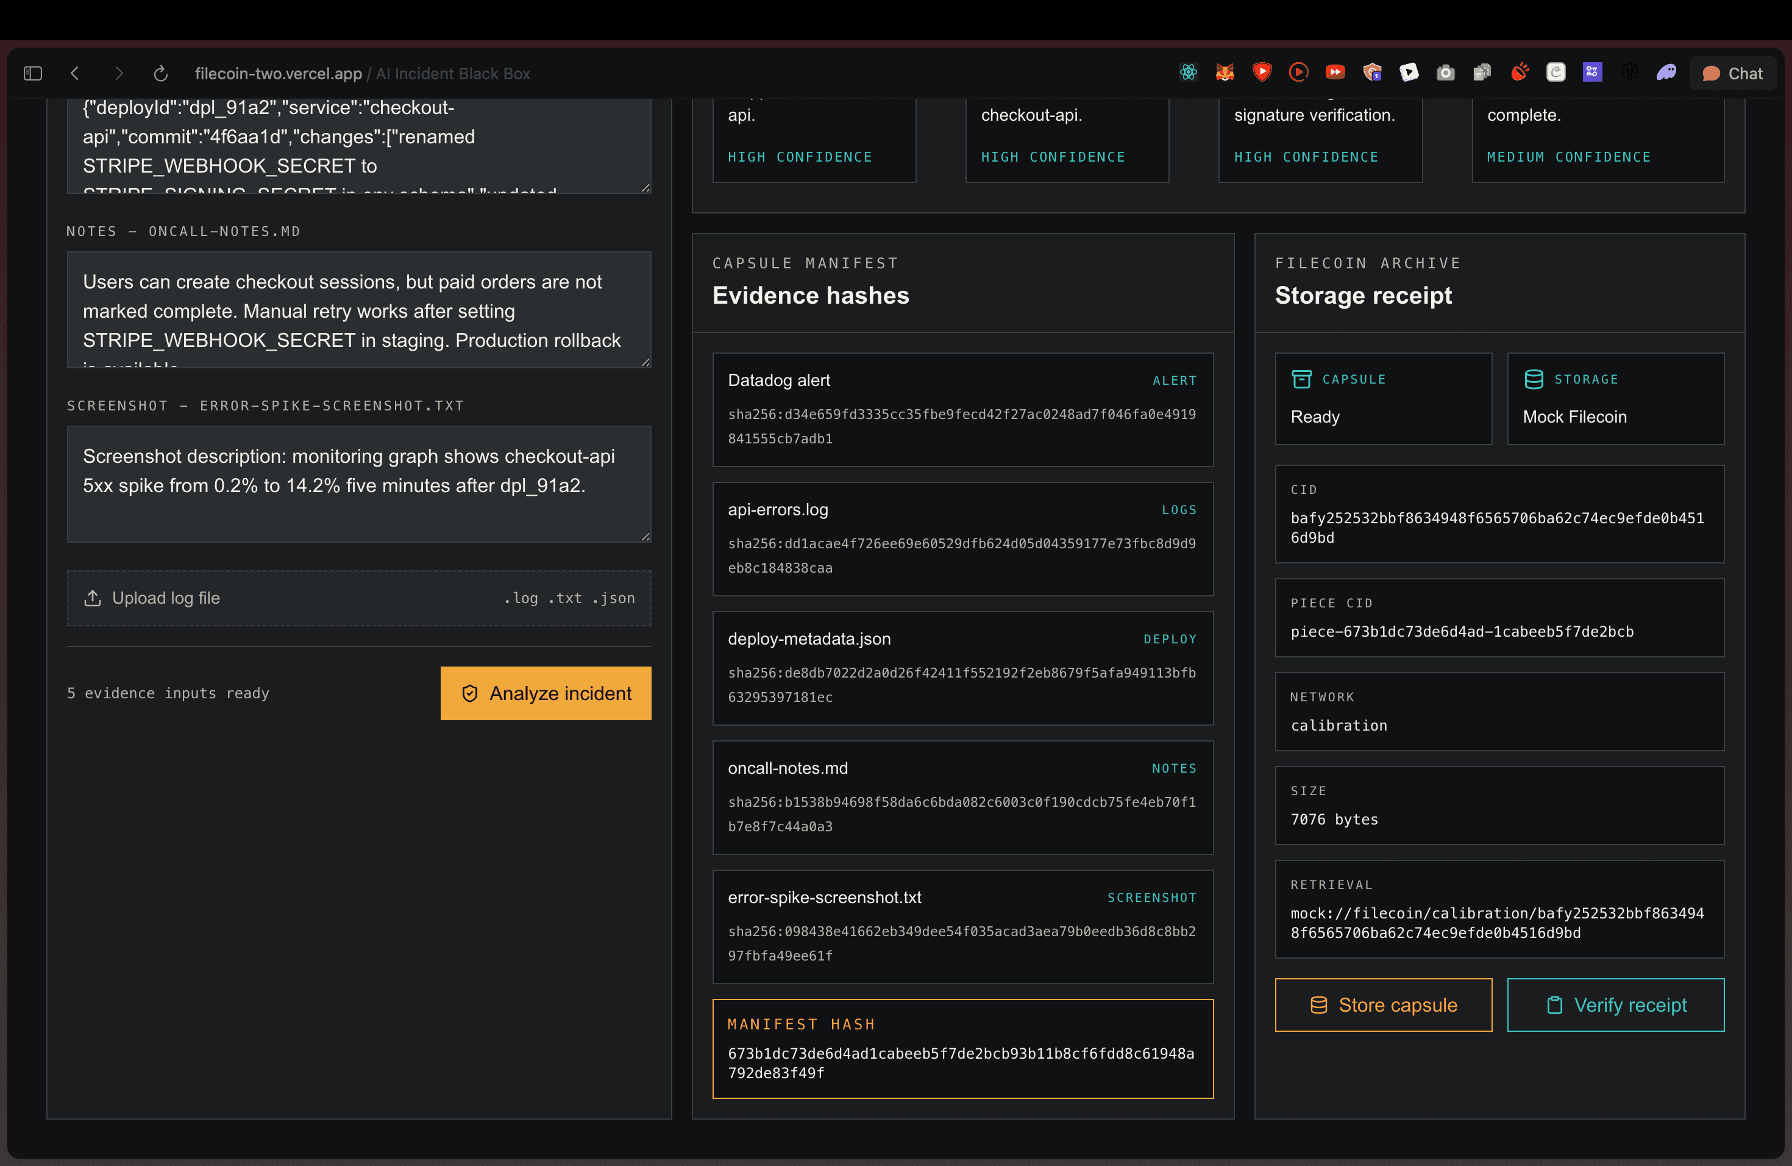Grab the resize handle of notes text area
1792x1166 pixels.
[645, 362]
